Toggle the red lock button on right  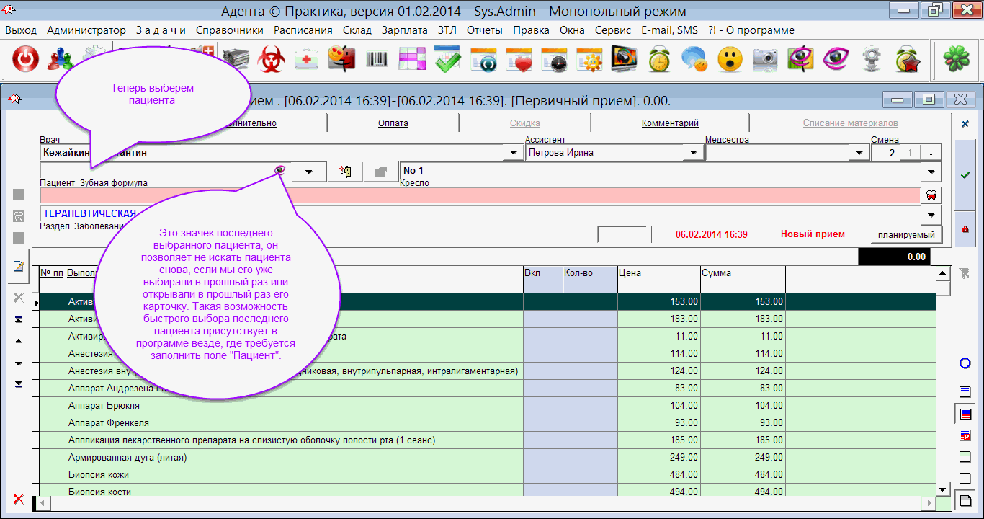[965, 229]
